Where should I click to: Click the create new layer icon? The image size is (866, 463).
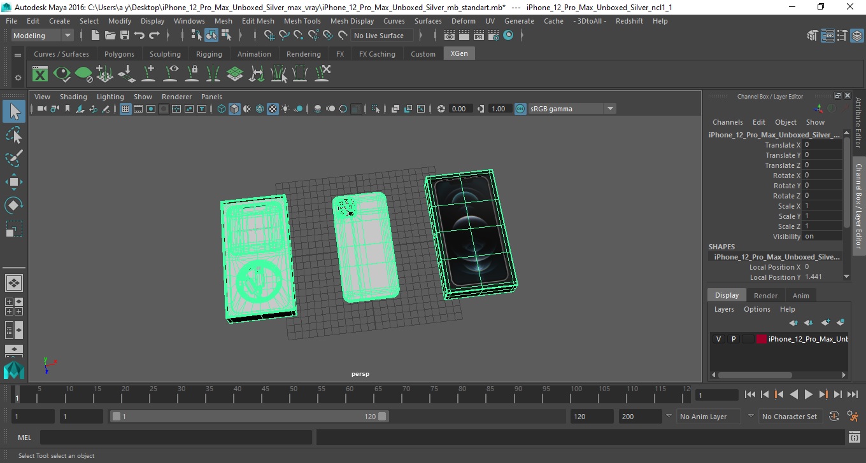pos(825,322)
